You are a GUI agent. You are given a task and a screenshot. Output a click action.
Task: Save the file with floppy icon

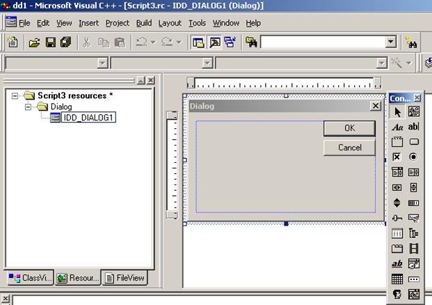point(50,42)
